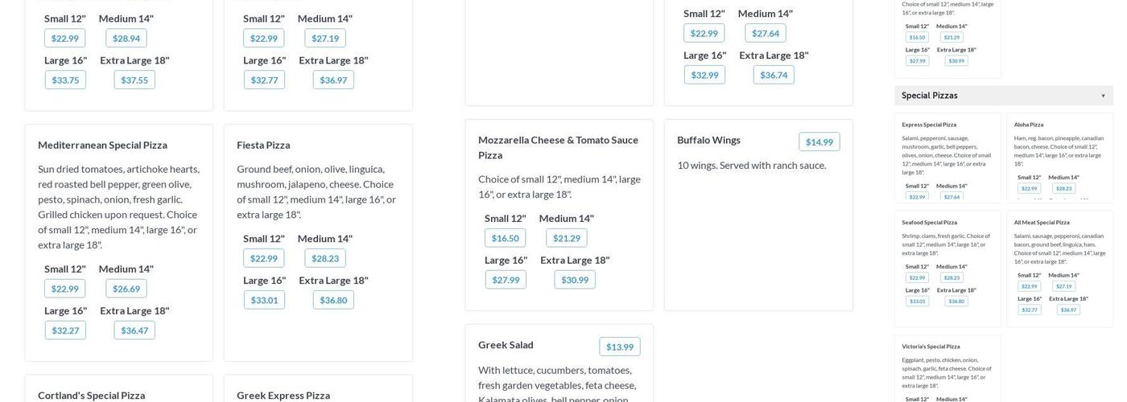Select Mediterranean Special Pizza Medium $26.69

126,289
